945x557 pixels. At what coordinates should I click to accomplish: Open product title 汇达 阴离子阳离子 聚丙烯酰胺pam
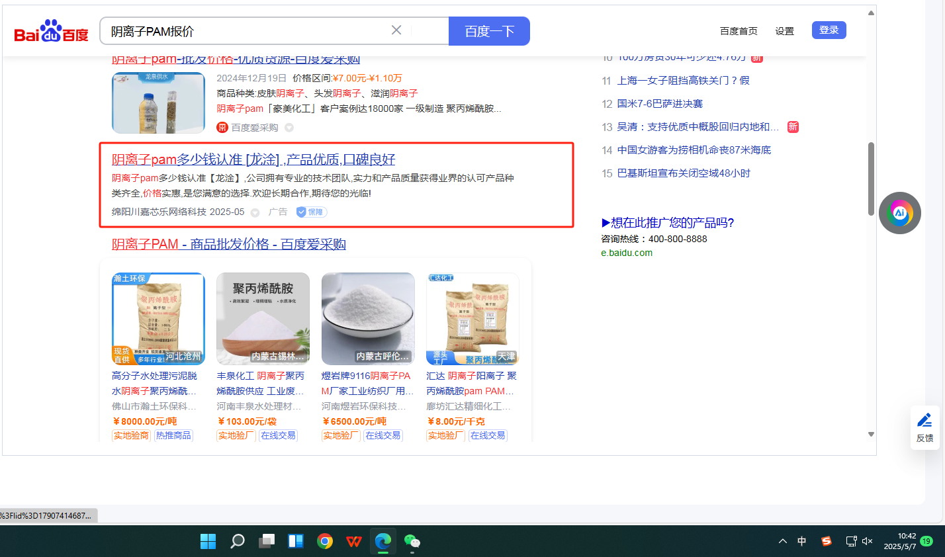471,383
